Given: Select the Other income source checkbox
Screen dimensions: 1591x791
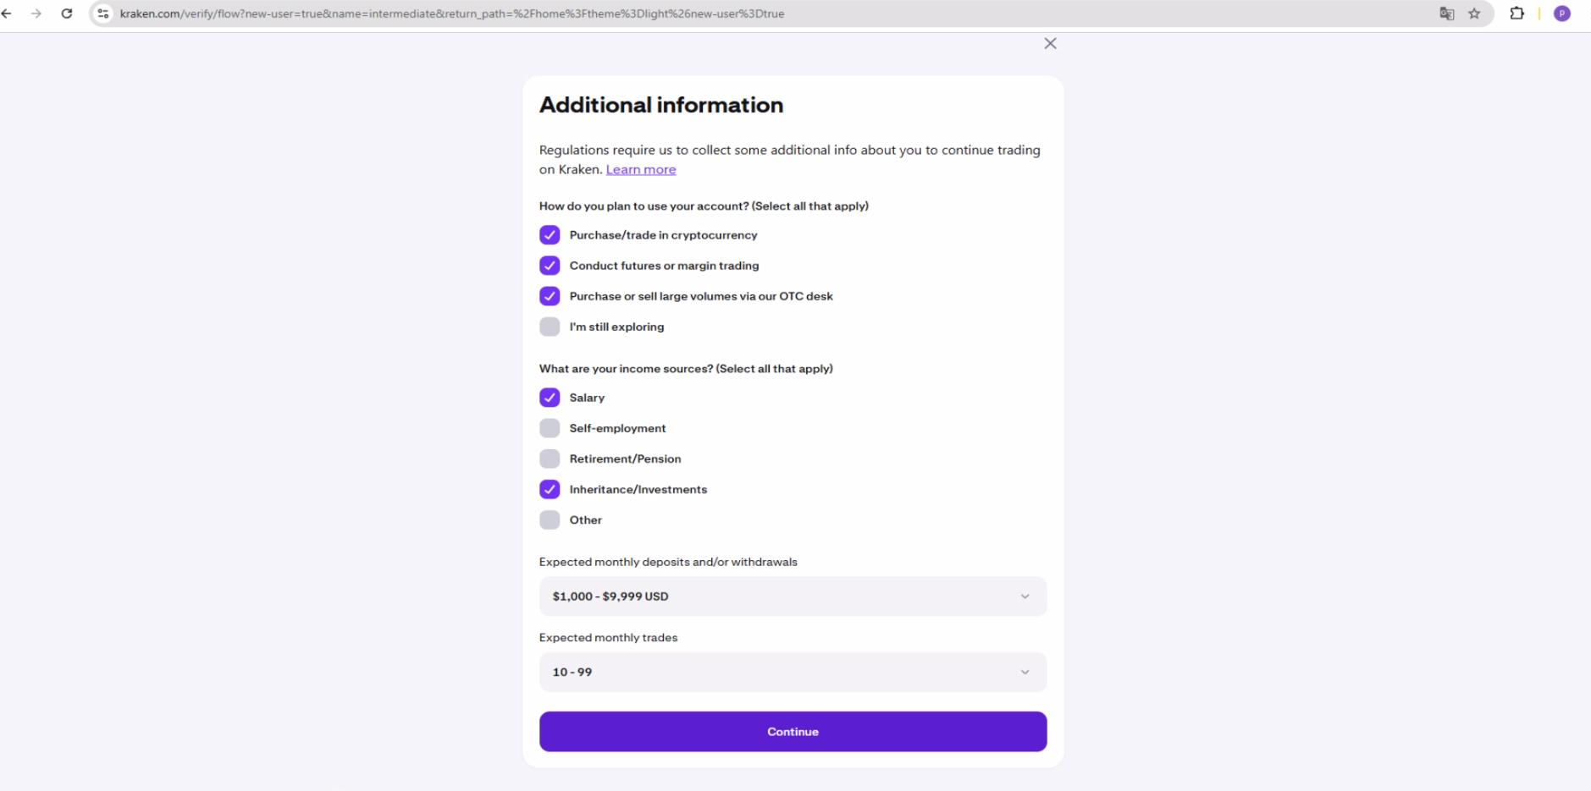Looking at the screenshot, I should pos(550,519).
